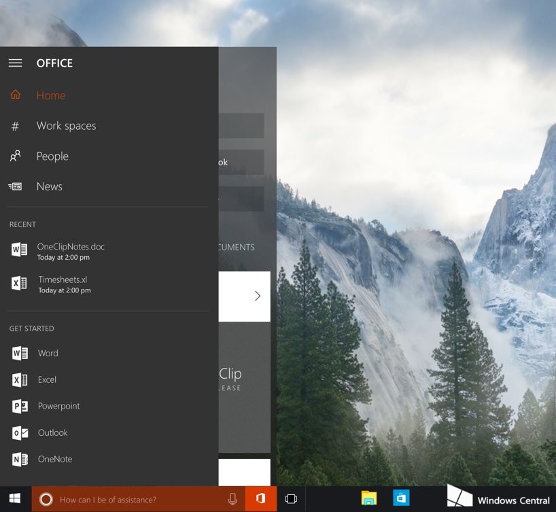Click the OneNote app icon
556x512 pixels.
[20, 460]
